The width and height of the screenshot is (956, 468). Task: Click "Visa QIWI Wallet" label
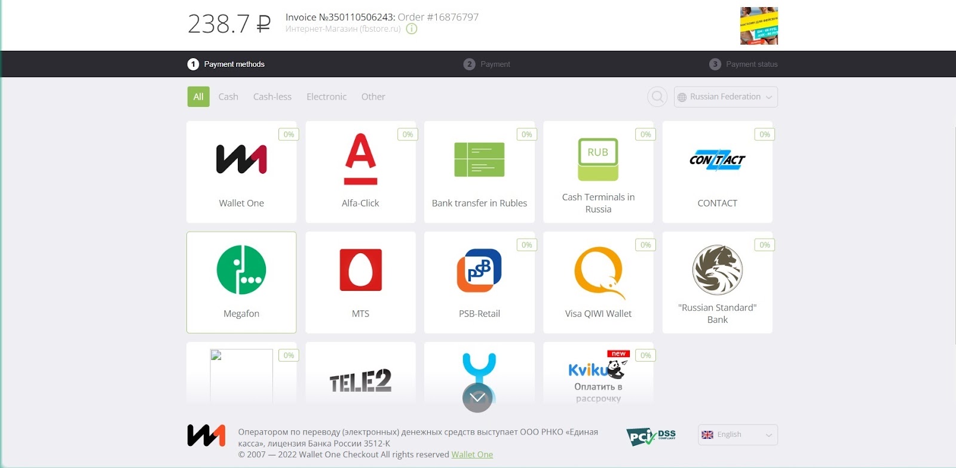pos(598,313)
